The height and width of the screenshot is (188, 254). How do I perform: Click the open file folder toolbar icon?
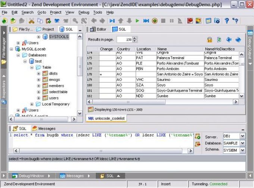pos(13,21)
